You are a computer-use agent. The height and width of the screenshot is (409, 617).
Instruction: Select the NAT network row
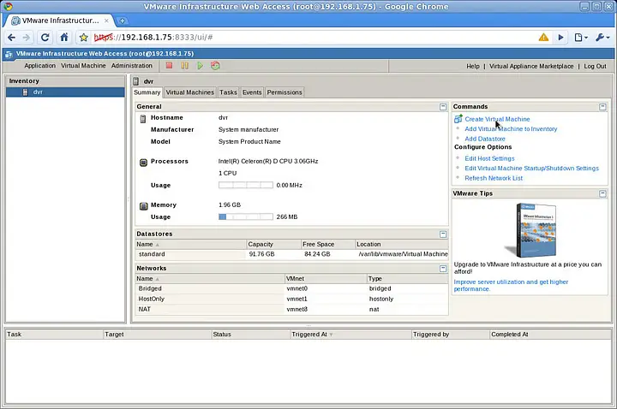pos(291,309)
